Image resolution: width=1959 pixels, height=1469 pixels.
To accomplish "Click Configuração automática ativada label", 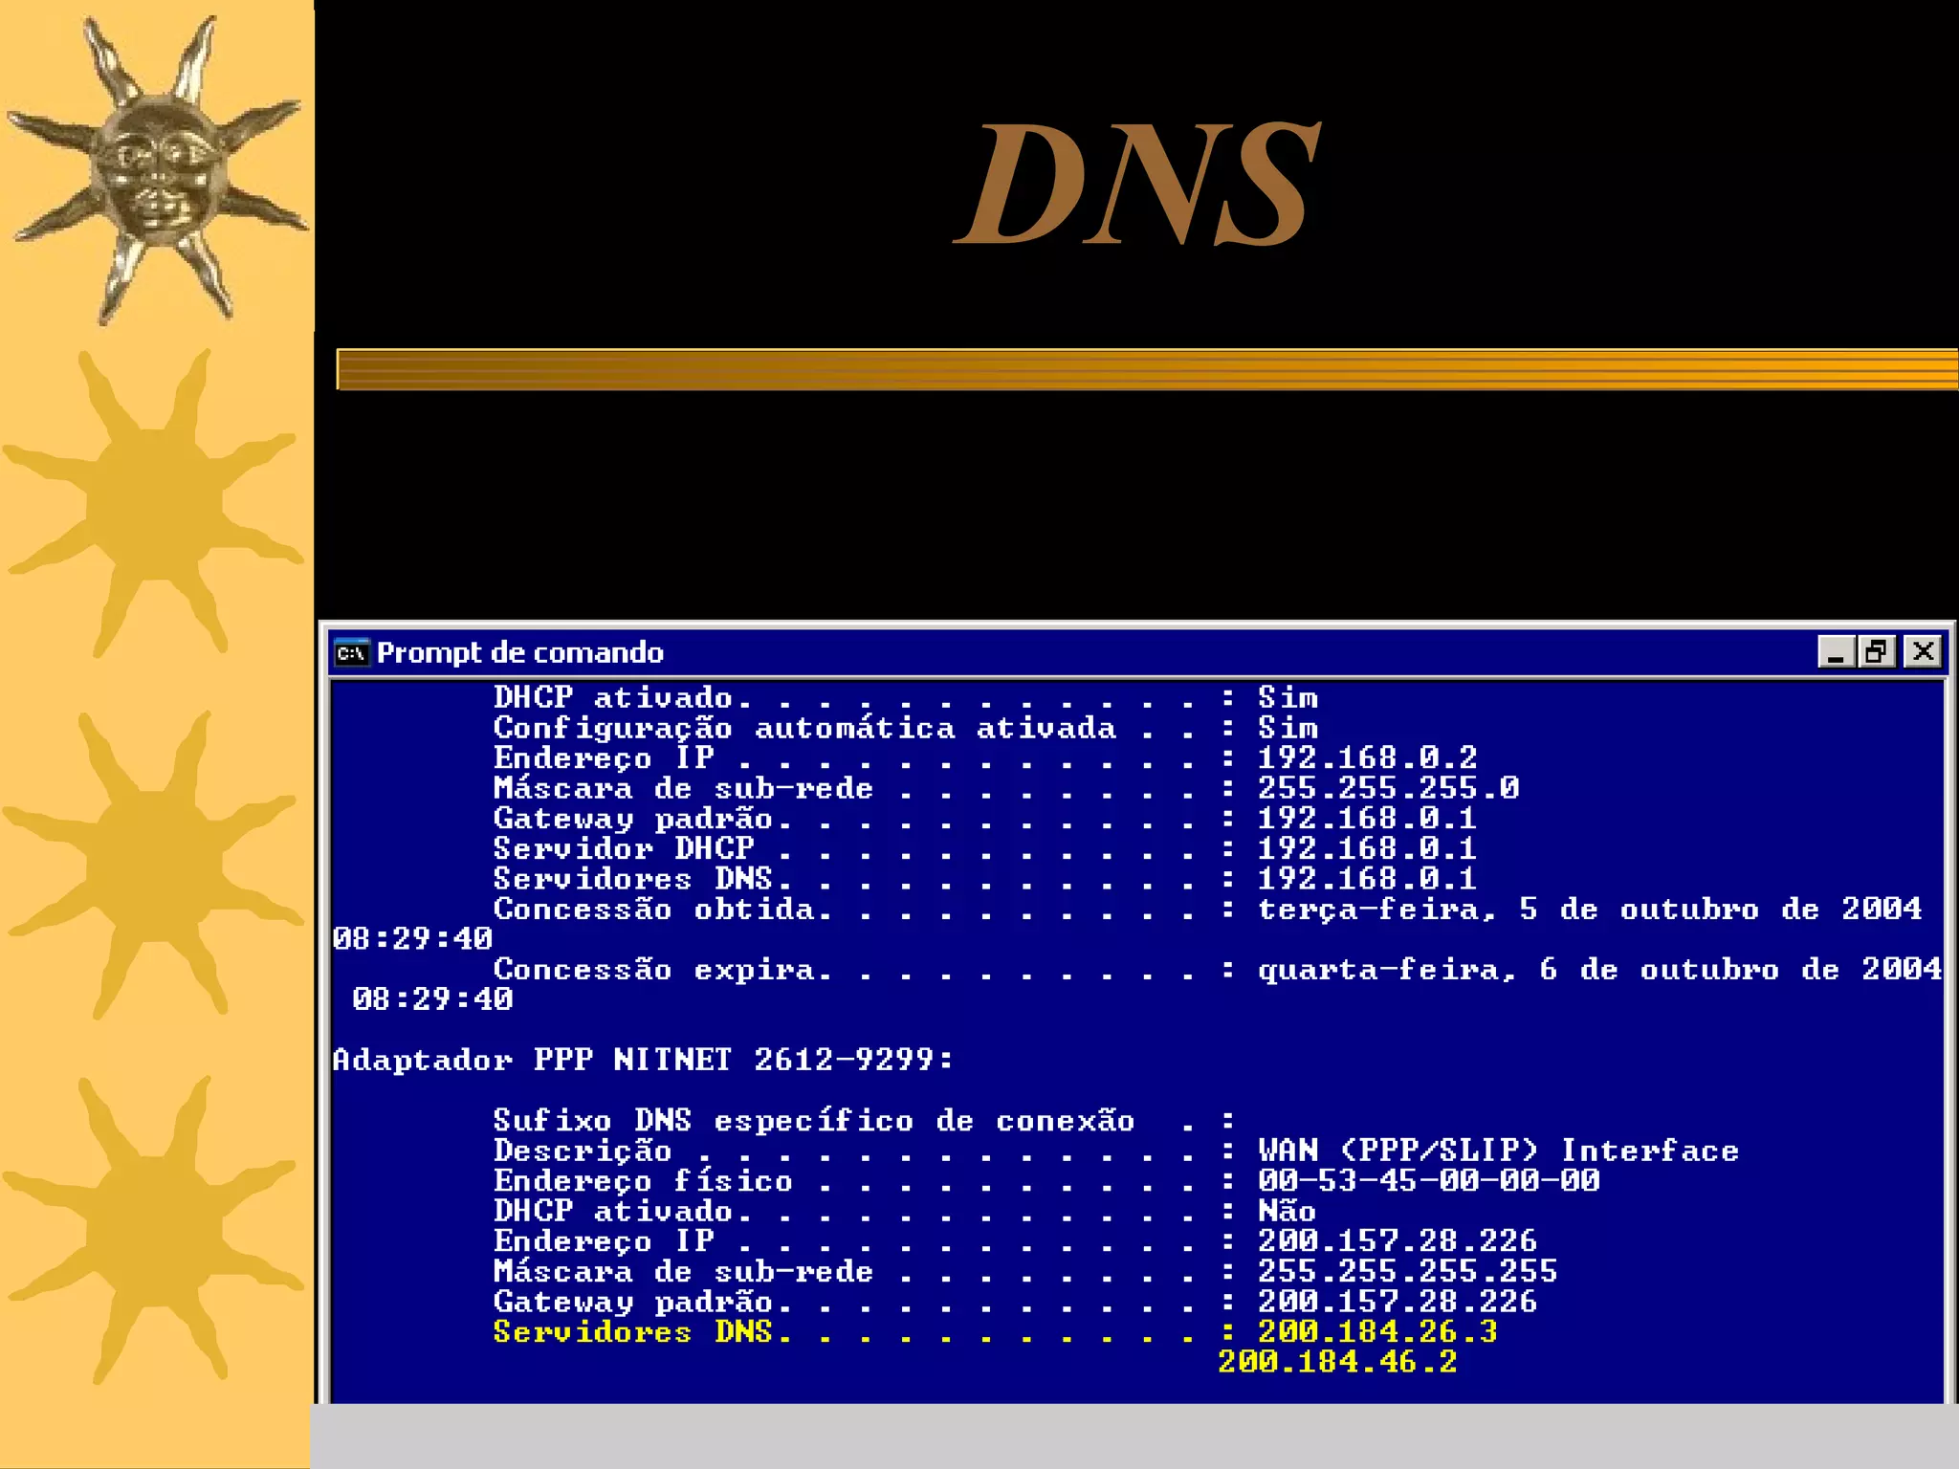I will tap(804, 728).
